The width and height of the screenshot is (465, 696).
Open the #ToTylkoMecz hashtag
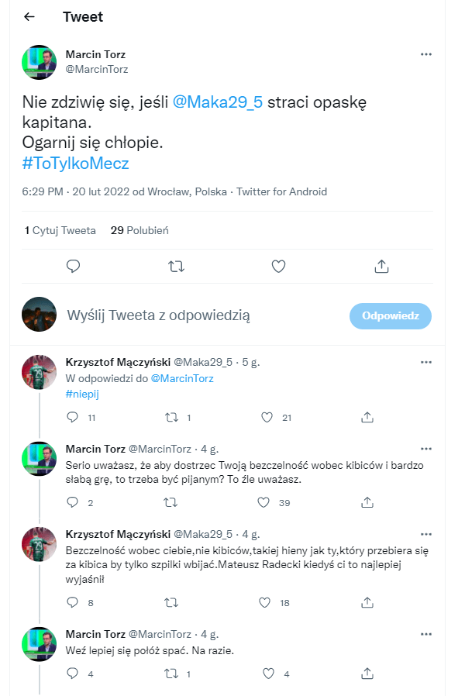[75, 164]
